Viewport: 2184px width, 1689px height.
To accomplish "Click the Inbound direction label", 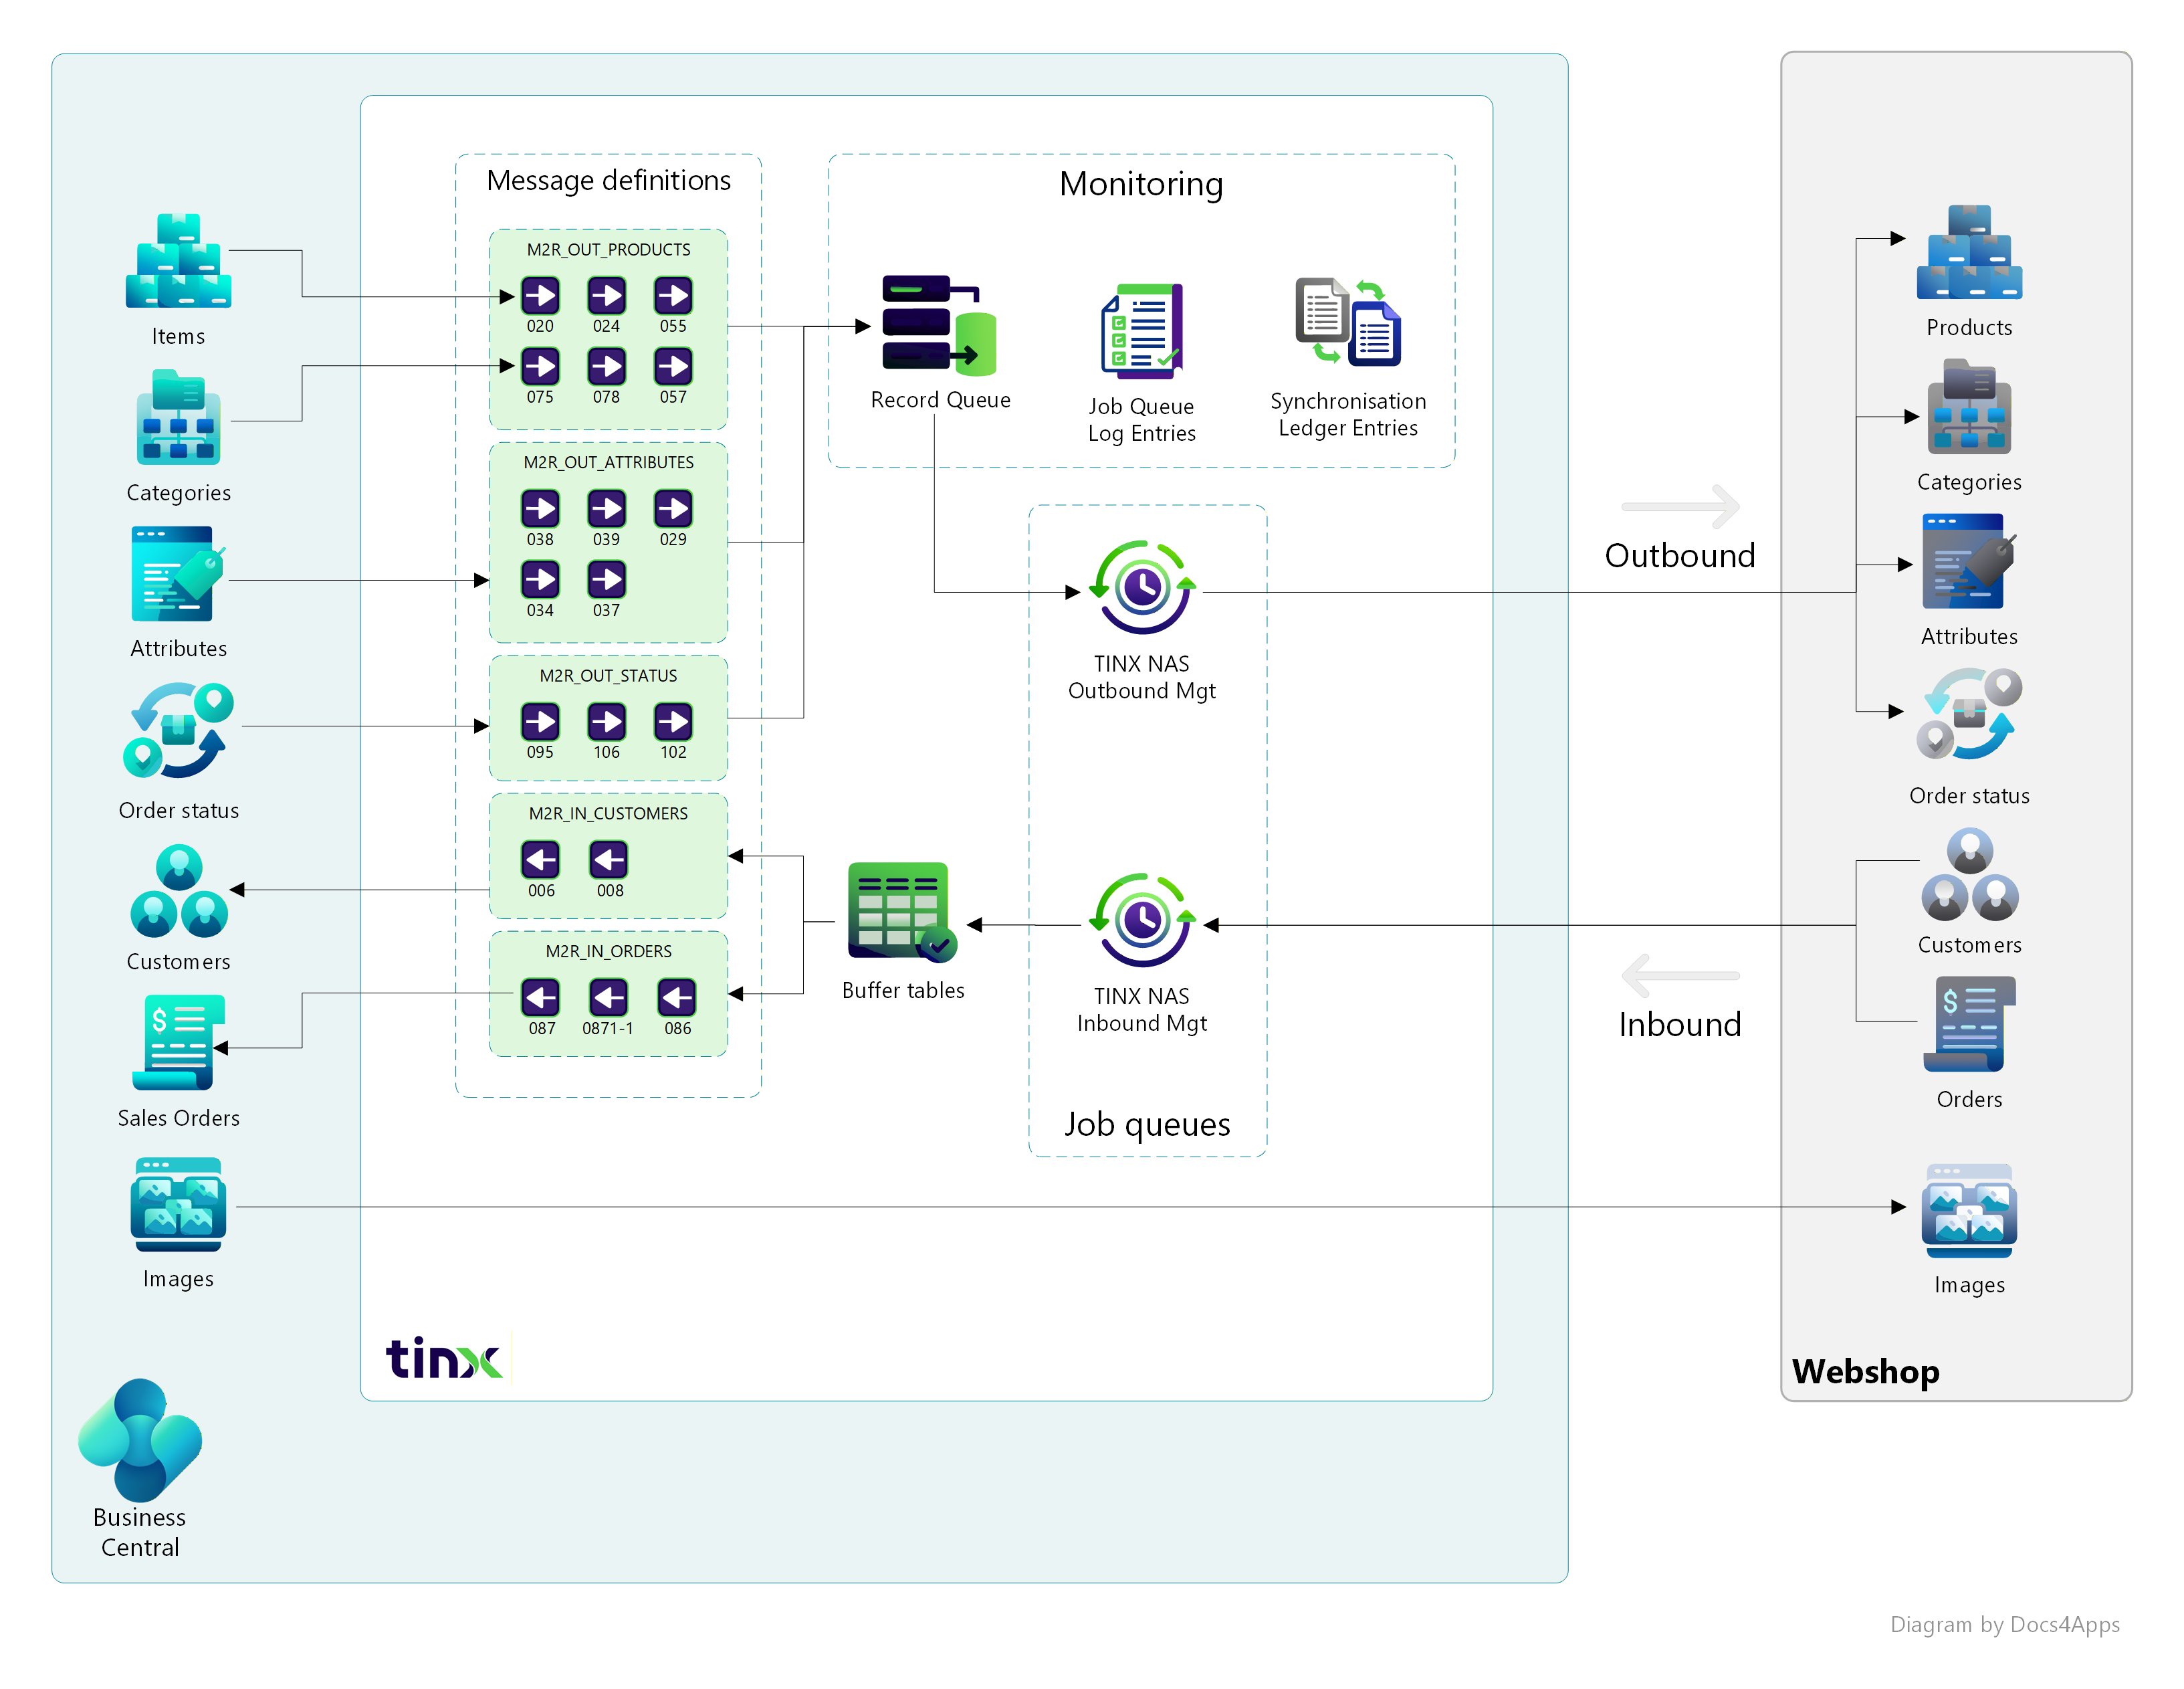I will [x=1680, y=1025].
